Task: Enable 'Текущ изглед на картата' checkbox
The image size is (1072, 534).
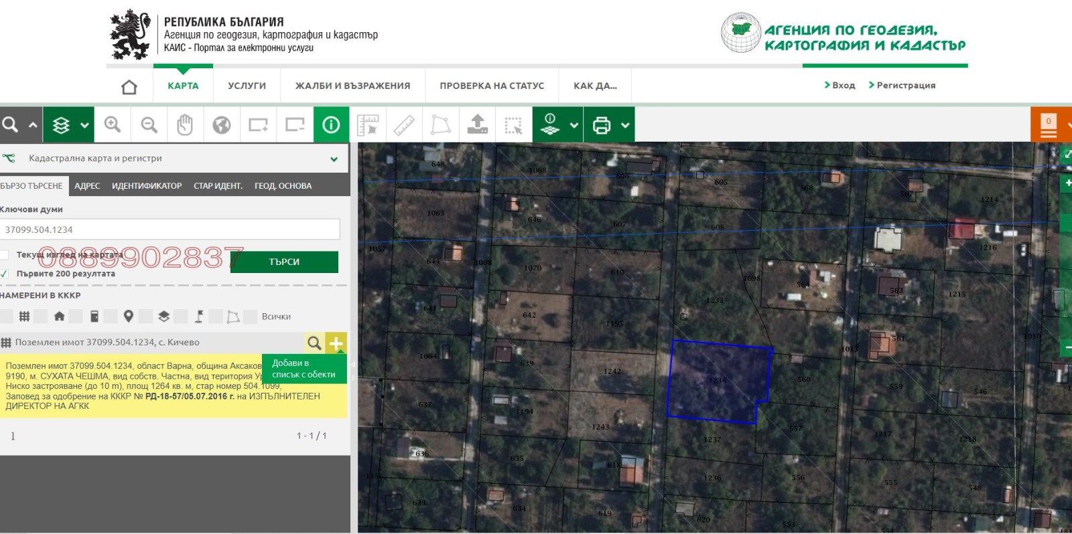Action: 5,255
